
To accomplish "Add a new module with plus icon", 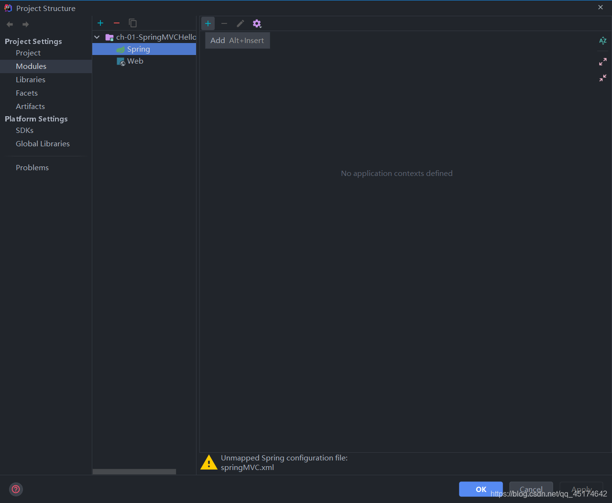I will pyautogui.click(x=100, y=23).
